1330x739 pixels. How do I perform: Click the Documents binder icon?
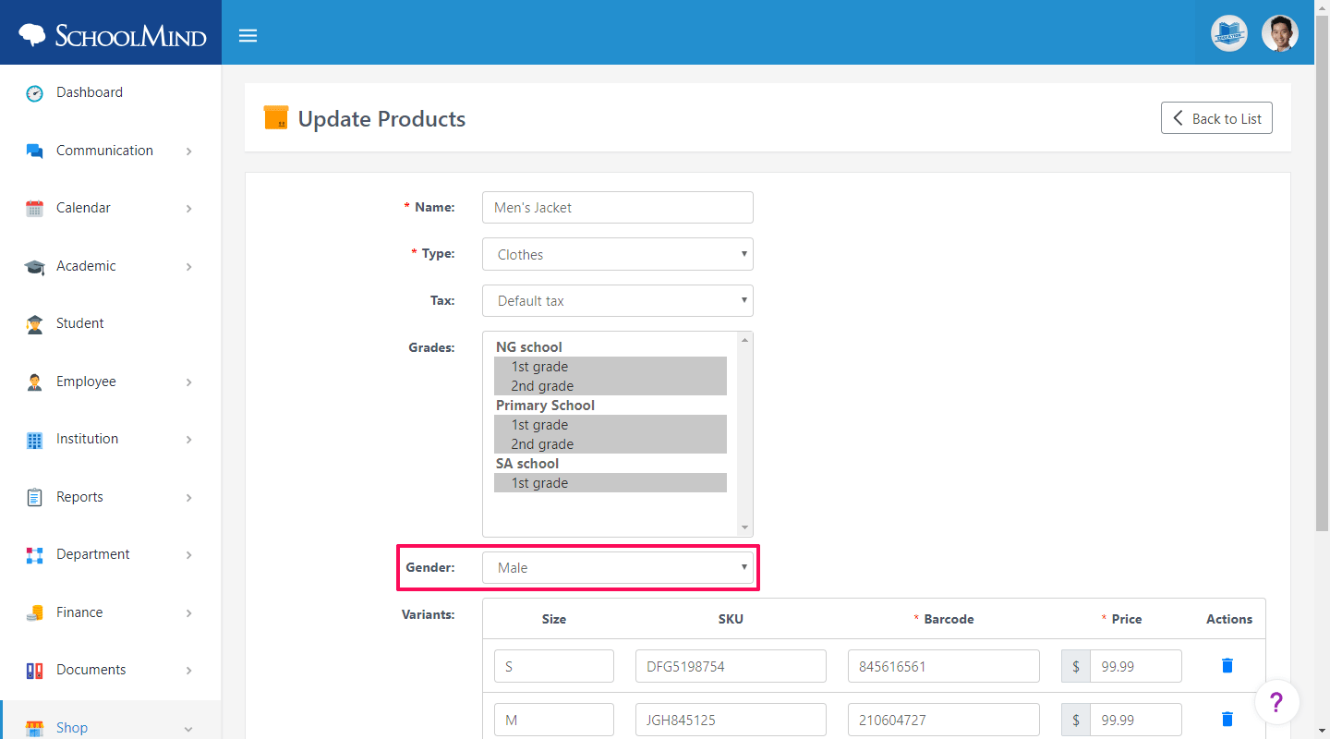34,671
